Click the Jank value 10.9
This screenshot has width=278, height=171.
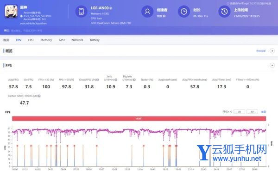pos(111,87)
